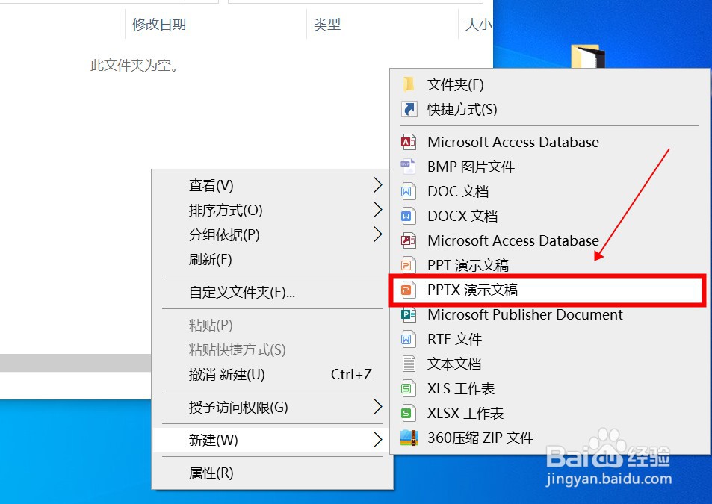Select XLSX 工作表 in the submenu
712x504 pixels.
point(550,413)
